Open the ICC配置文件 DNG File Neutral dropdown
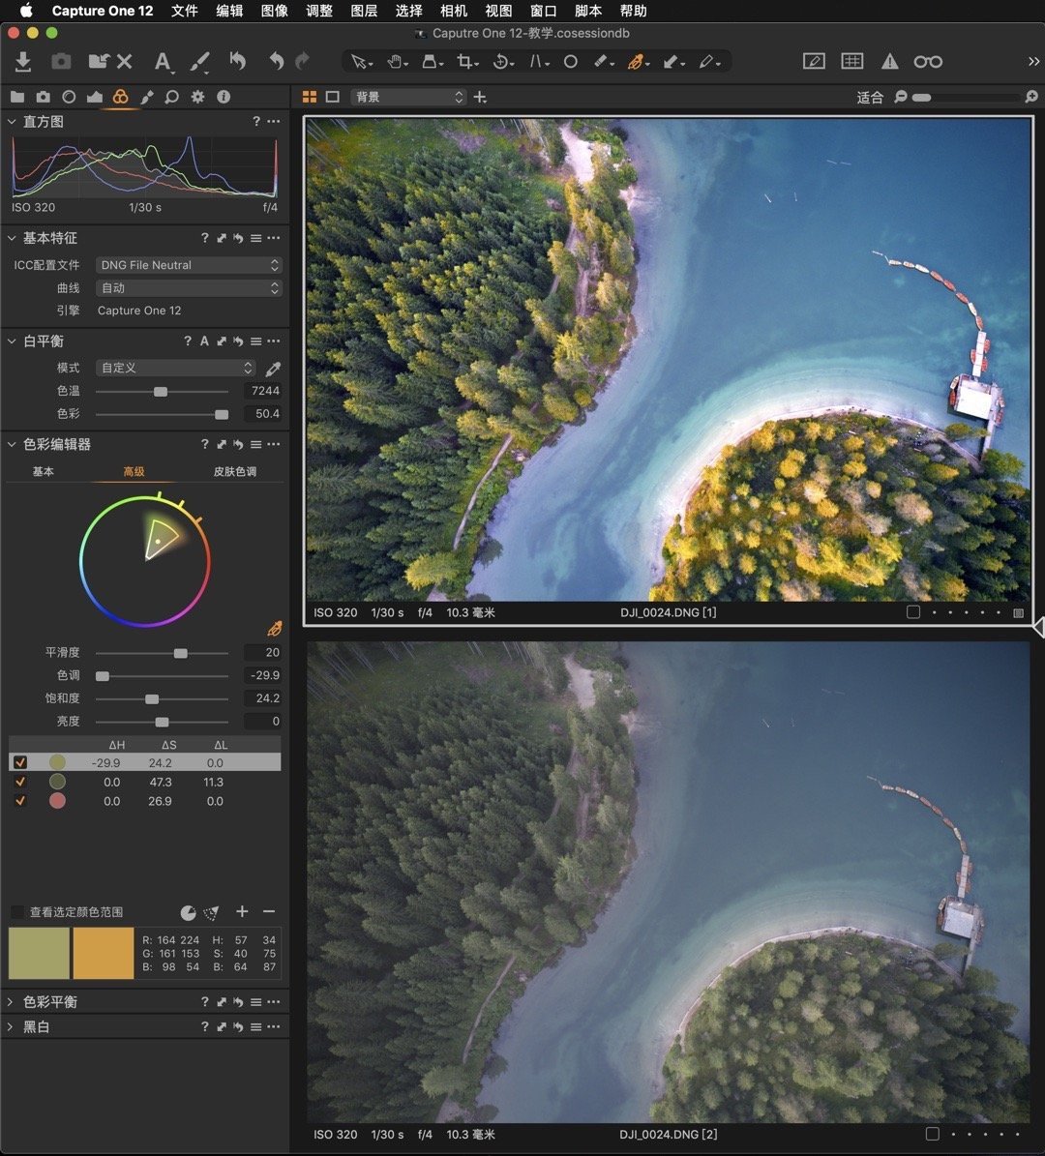The image size is (1045, 1156). point(189,265)
